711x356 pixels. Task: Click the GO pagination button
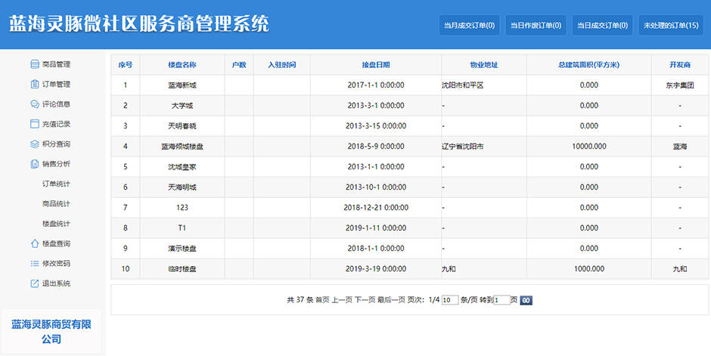pos(526,300)
